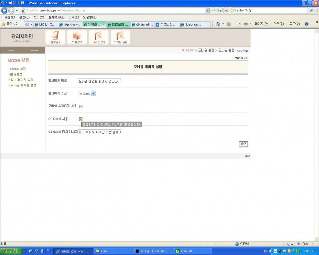This screenshot has height=255, width=319.
Task: Click the Stop loading X icon
Action: pos(226,10)
